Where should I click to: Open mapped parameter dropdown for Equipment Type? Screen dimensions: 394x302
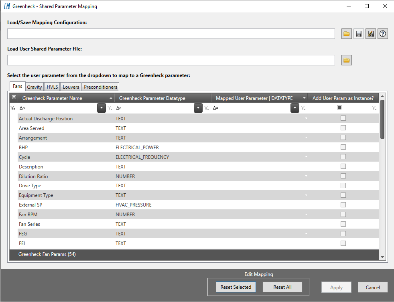tap(306, 195)
